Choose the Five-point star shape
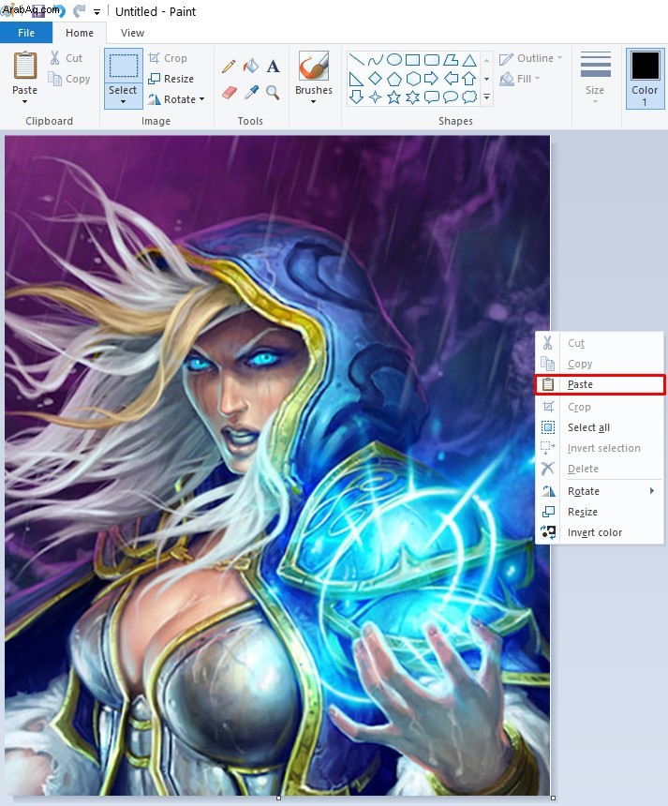 tap(394, 97)
